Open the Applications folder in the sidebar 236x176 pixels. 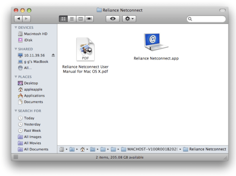click(x=31, y=95)
